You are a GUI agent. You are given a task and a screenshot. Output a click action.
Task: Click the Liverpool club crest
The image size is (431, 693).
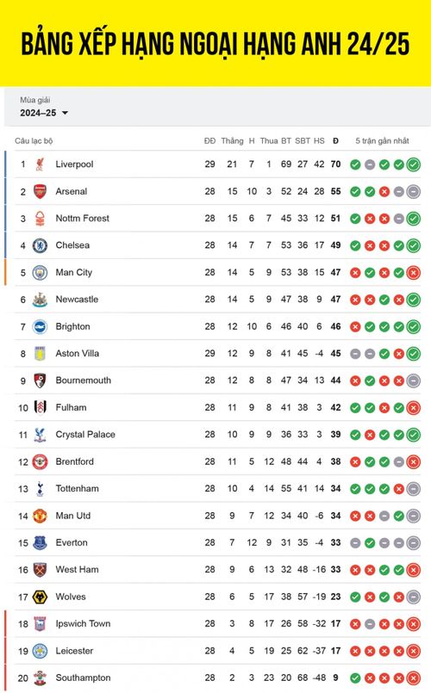(x=40, y=164)
